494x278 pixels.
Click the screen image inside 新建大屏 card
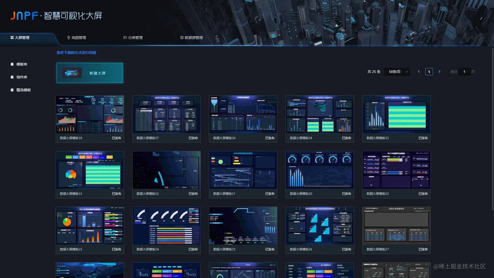[x=72, y=73]
